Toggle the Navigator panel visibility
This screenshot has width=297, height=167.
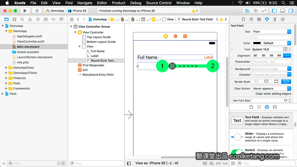(x=274, y=11)
